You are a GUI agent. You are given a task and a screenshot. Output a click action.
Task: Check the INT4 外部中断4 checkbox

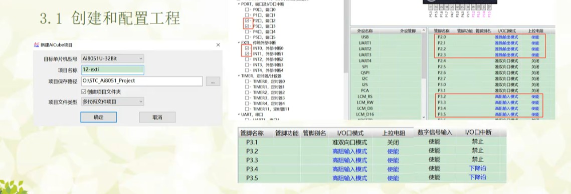(247, 70)
